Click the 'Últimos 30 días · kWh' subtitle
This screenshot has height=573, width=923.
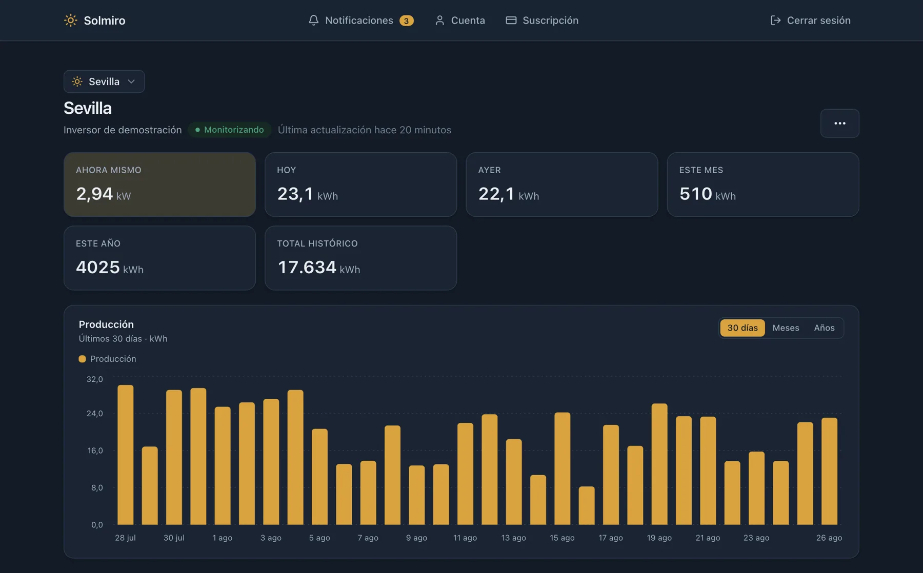click(x=123, y=339)
